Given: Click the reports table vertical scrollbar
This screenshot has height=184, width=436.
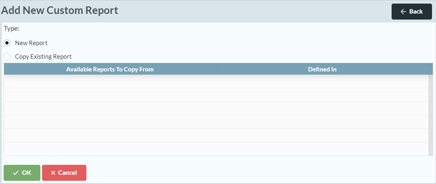Looking at the screenshot, I should click(430, 115).
